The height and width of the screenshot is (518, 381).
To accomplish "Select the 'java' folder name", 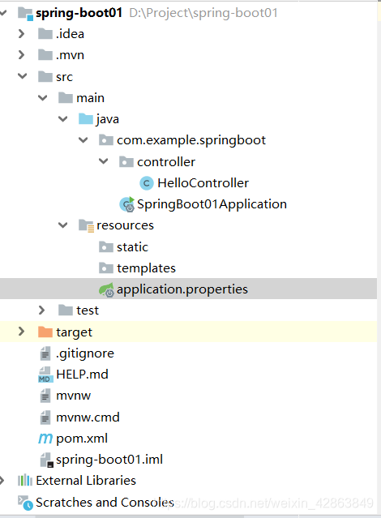I will point(108,120).
